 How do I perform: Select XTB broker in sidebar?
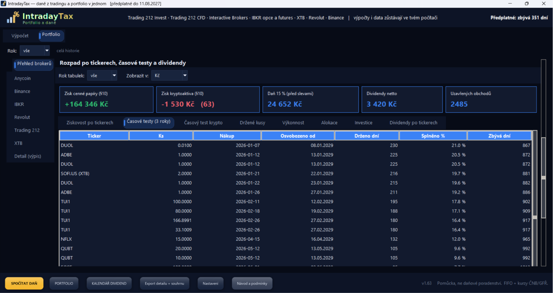[x=18, y=143]
